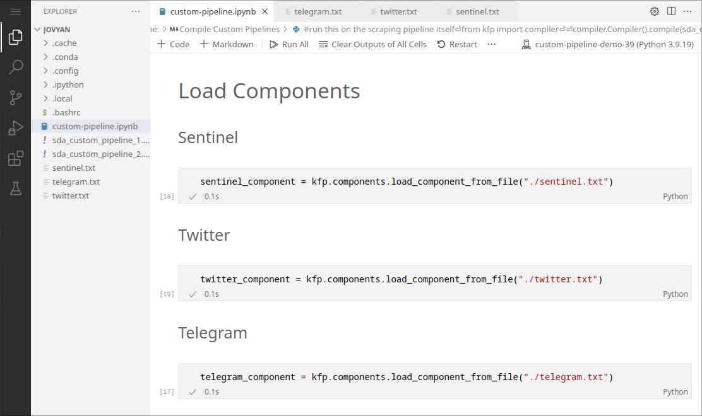Click the Telegram markdown heading

point(213,333)
